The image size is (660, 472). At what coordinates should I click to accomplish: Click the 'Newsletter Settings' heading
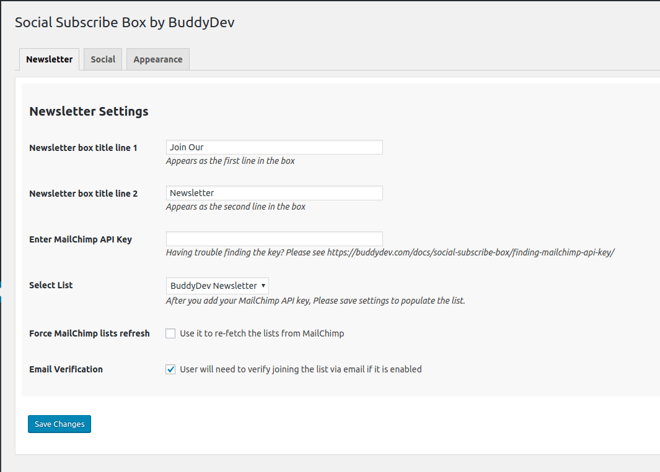pos(89,111)
